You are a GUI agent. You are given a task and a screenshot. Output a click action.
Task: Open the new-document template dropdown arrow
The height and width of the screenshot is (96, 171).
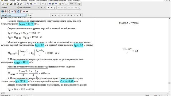5,4
